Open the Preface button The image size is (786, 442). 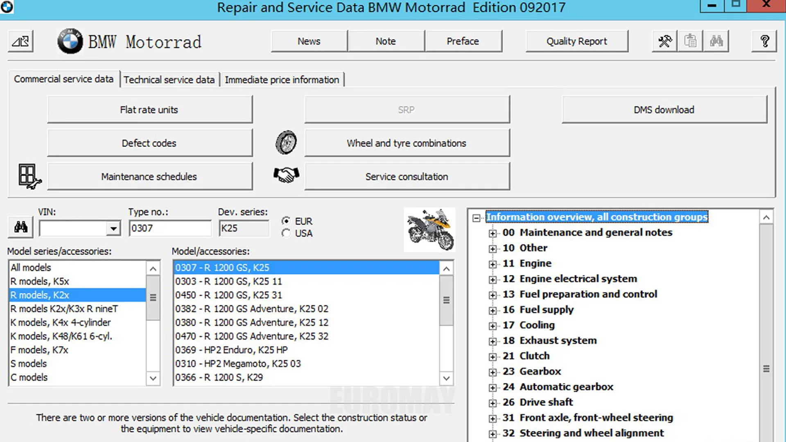(x=463, y=41)
